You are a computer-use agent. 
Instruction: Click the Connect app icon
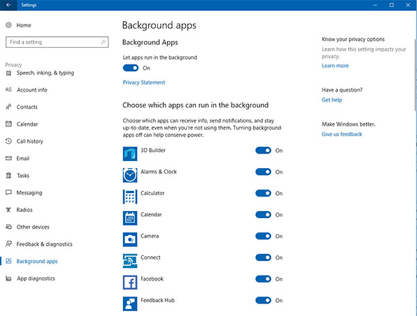click(x=129, y=260)
